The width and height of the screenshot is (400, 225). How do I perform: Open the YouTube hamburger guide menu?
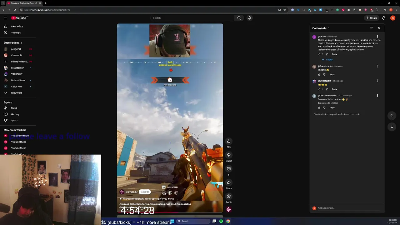5,18
